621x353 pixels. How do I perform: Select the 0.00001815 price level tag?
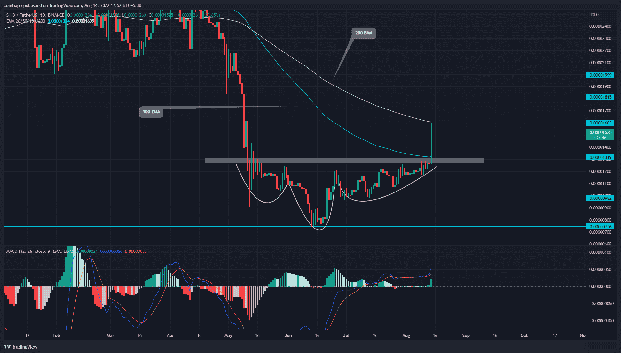coord(600,97)
